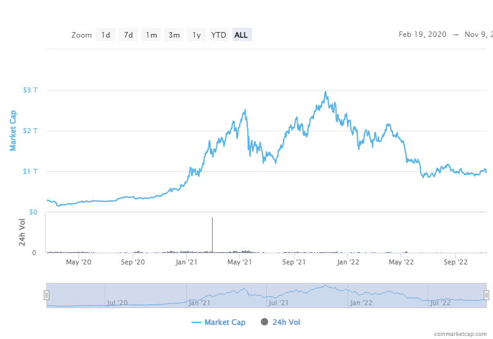Click the navigator at the Jan '22 label
The width and height of the screenshot is (493, 339).
[360, 303]
